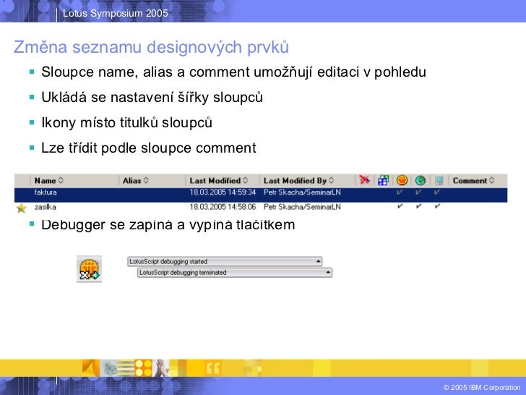The height and width of the screenshot is (395, 526).
Task: Click Petr Skacha/SeminarLN in the zasilka row
Action: [302, 207]
